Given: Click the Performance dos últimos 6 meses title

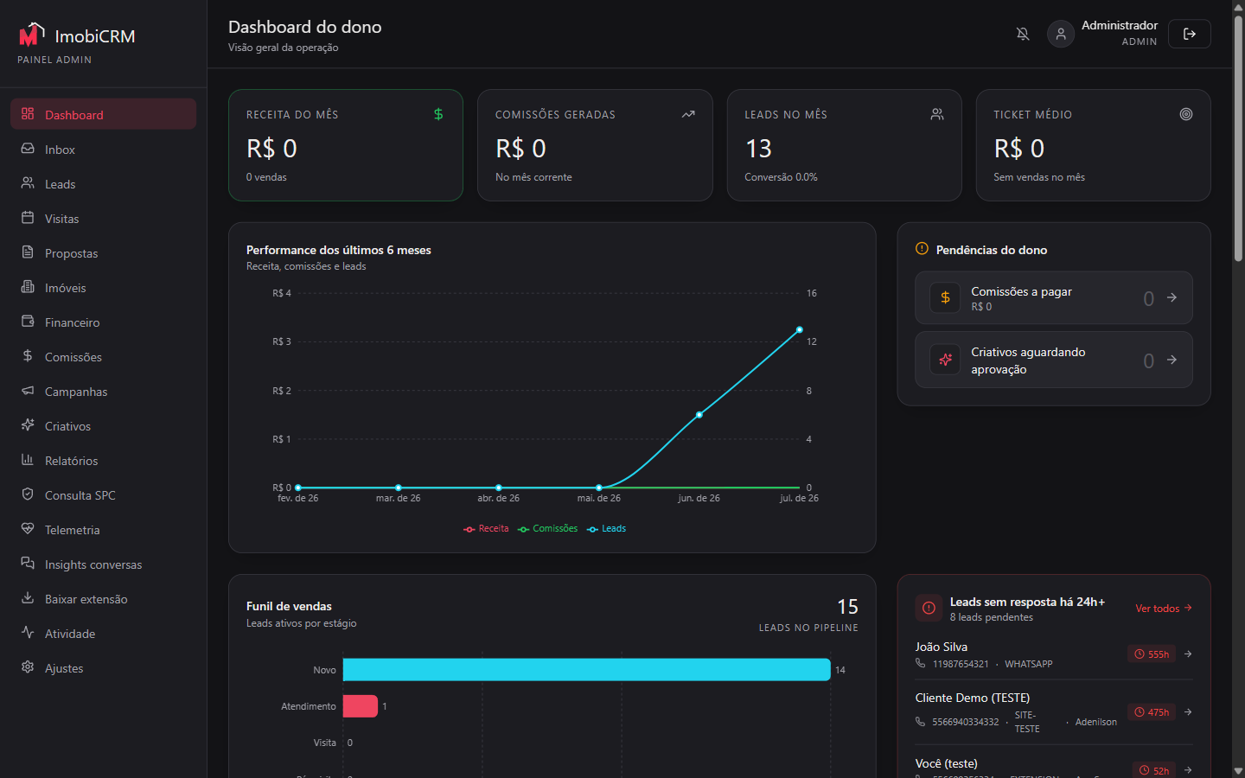Looking at the screenshot, I should coord(339,250).
